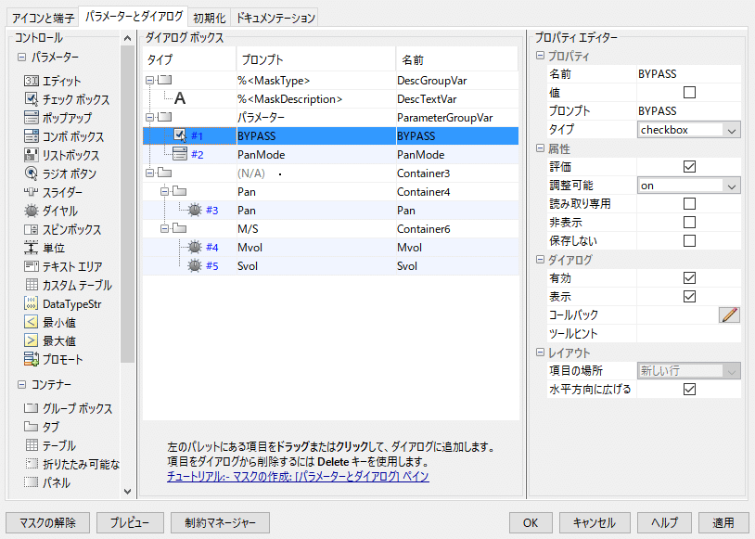Collapse the パラメーター palette section
This screenshot has height=539, width=755.
pyautogui.click(x=21, y=58)
